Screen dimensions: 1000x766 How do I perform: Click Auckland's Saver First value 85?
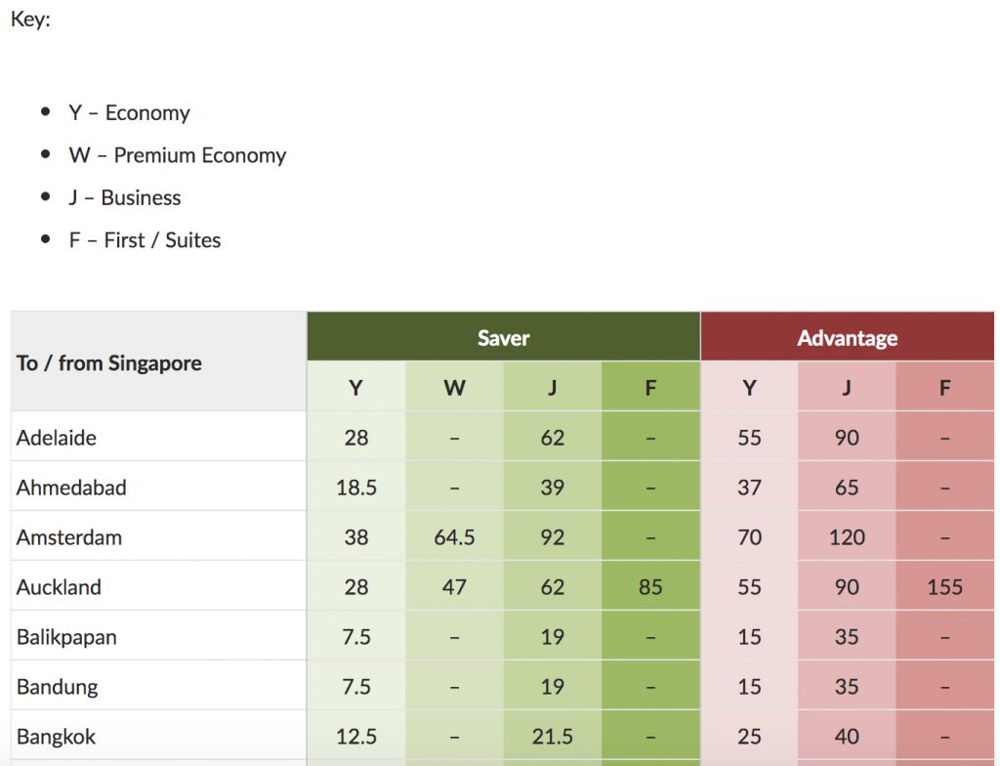point(650,587)
